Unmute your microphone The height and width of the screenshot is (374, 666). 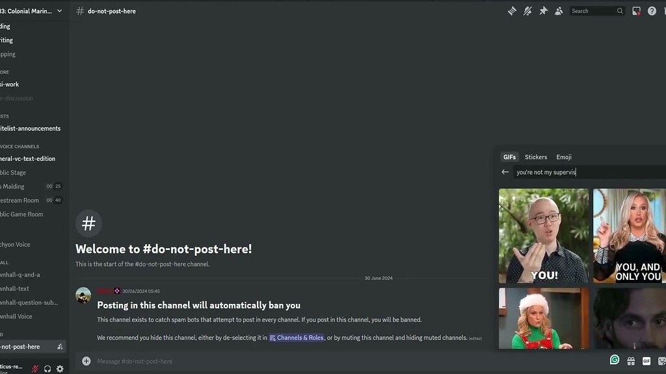(34, 368)
